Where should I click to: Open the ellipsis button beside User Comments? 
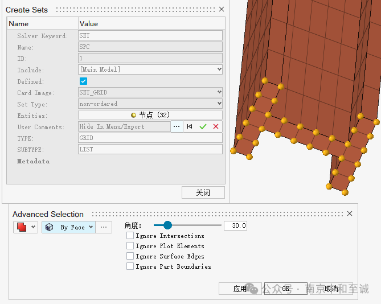(177, 126)
